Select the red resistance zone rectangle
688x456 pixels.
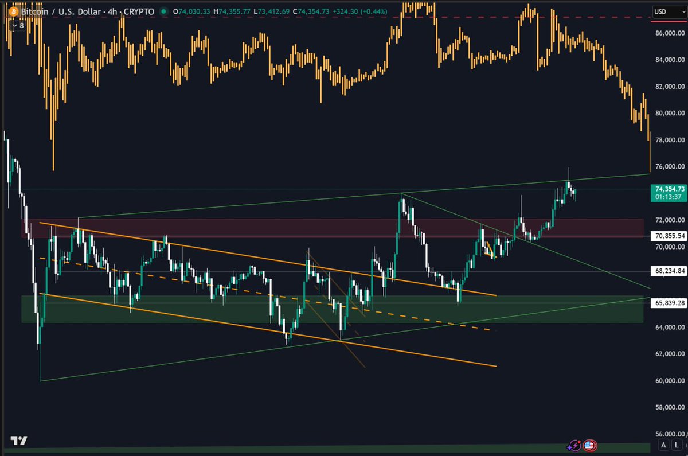click(x=333, y=227)
